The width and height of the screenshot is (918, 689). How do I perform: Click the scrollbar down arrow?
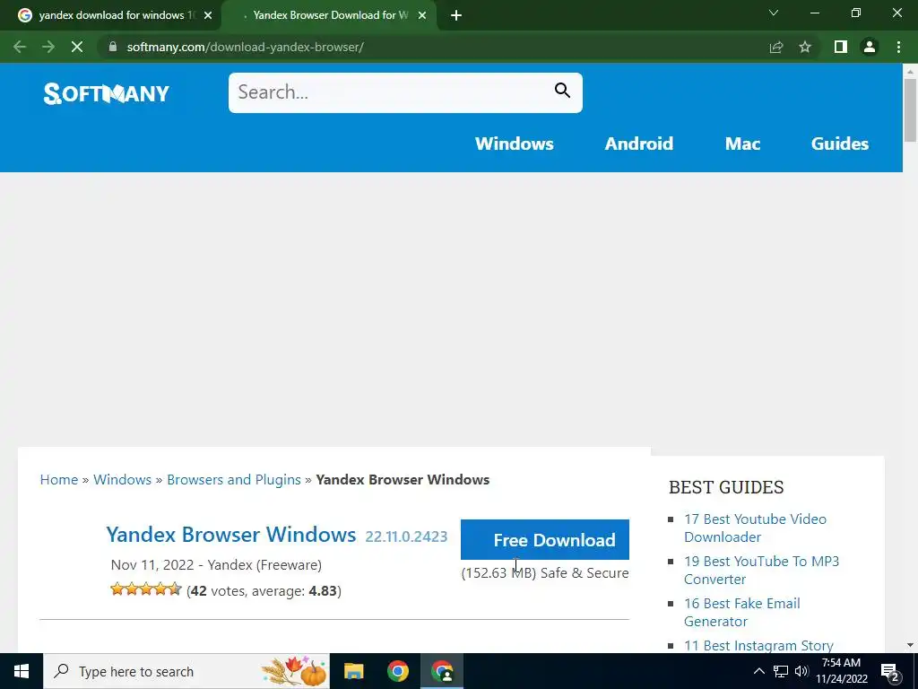910,645
